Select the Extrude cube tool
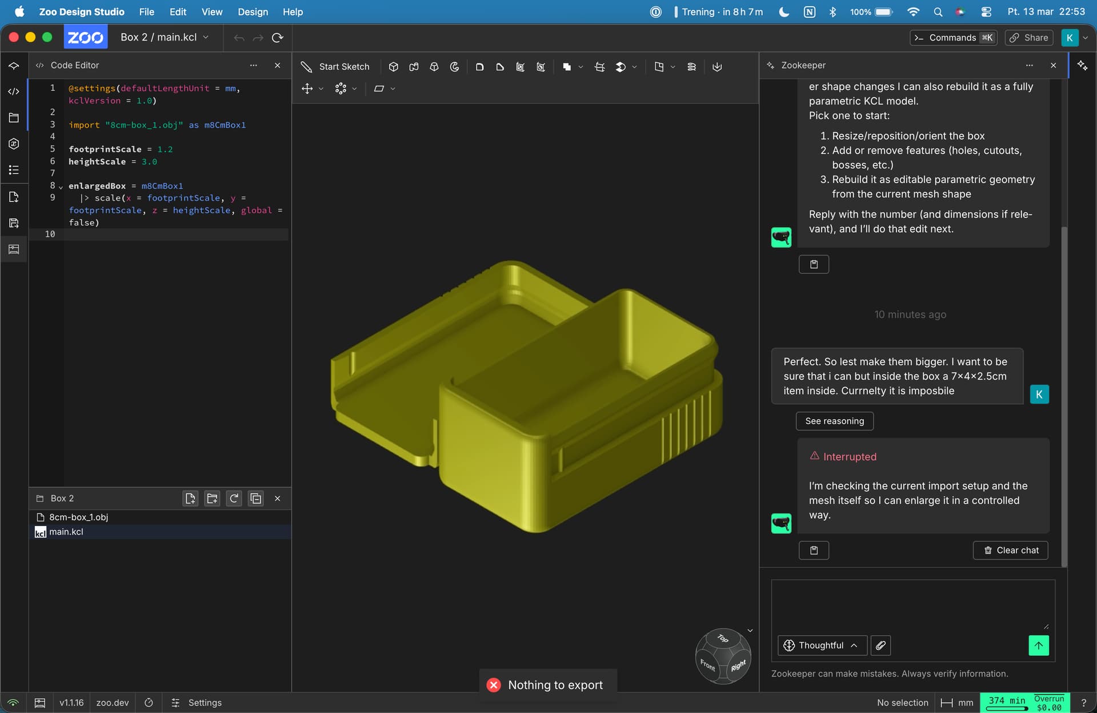This screenshot has height=713, width=1097. pos(393,67)
